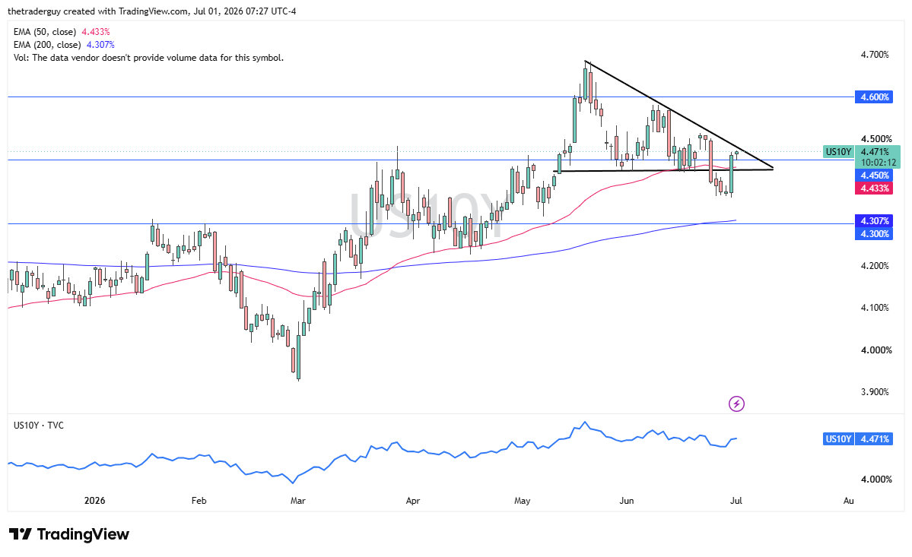Click the US10Y · TVC pane title

click(x=38, y=425)
